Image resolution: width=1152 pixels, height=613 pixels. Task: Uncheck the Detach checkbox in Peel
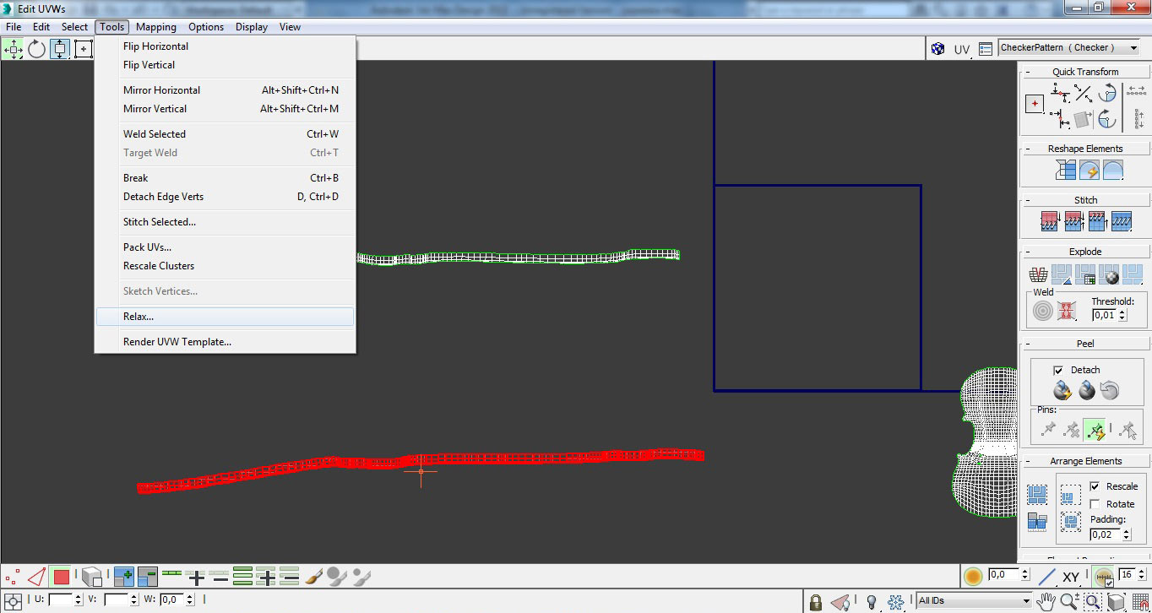(1058, 370)
